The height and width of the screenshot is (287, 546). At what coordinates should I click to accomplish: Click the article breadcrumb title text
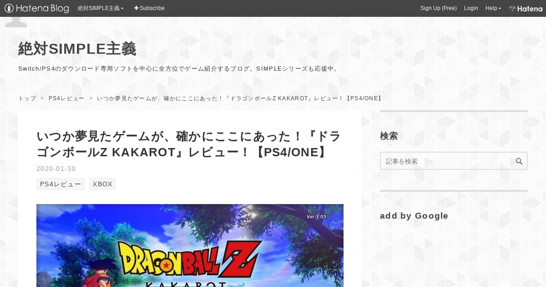coord(240,98)
